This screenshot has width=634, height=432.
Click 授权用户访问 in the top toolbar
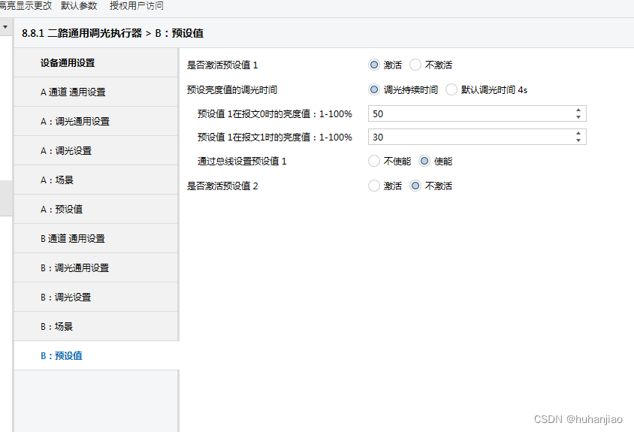[x=136, y=6]
